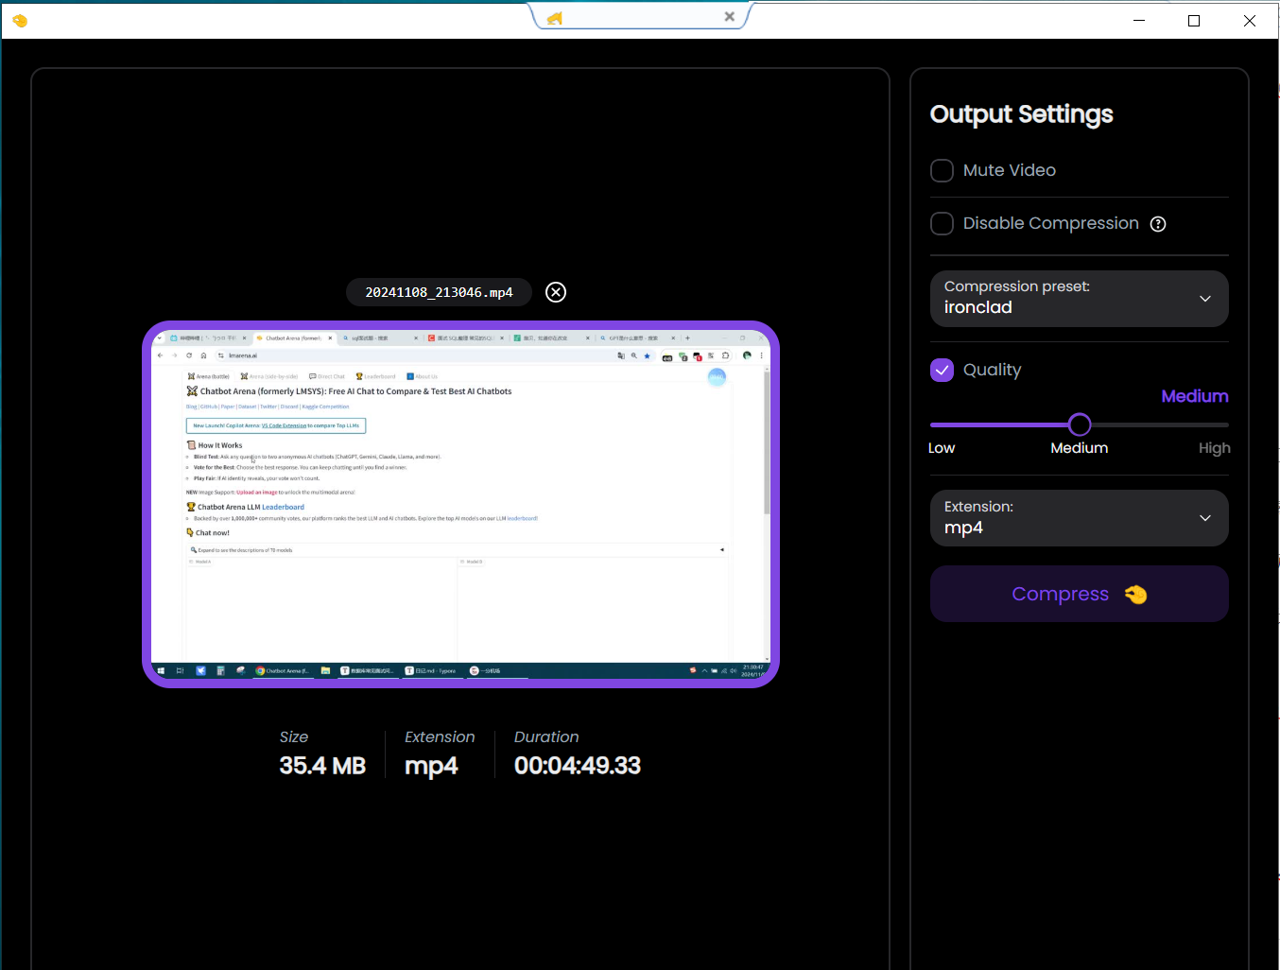Enable the Mute Video checkbox
This screenshot has width=1280, height=970.
click(x=942, y=170)
